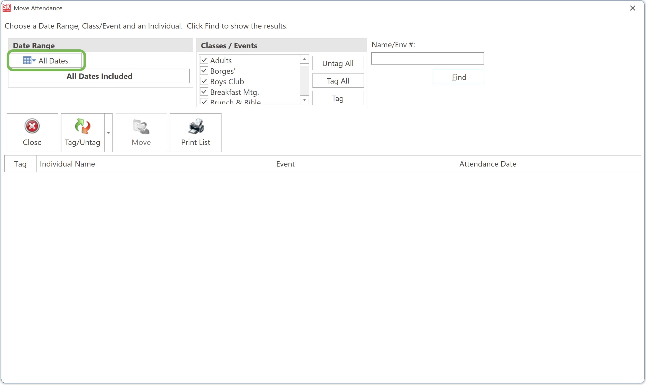
Task: Click the Close icon with red X
Action: (x=32, y=127)
